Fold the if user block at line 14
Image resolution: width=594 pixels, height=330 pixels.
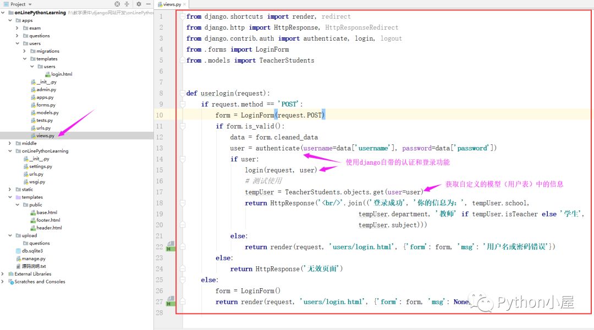[183, 159]
